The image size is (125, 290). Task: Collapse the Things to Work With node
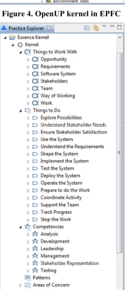(x=21, y=52)
